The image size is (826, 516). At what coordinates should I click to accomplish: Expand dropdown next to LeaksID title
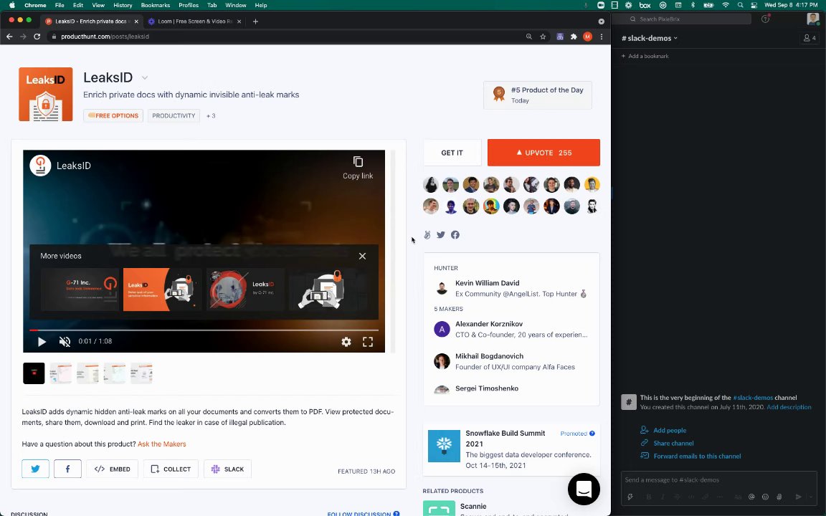(x=144, y=78)
